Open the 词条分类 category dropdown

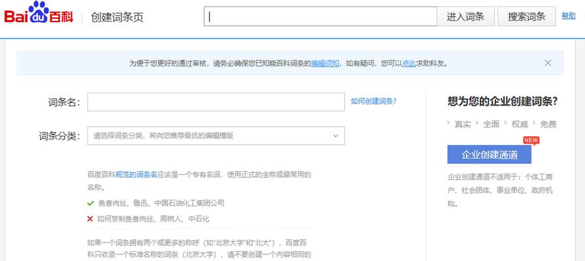coord(216,136)
